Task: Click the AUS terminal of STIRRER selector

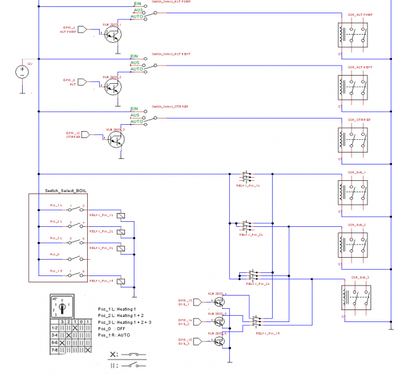Action: [144, 118]
